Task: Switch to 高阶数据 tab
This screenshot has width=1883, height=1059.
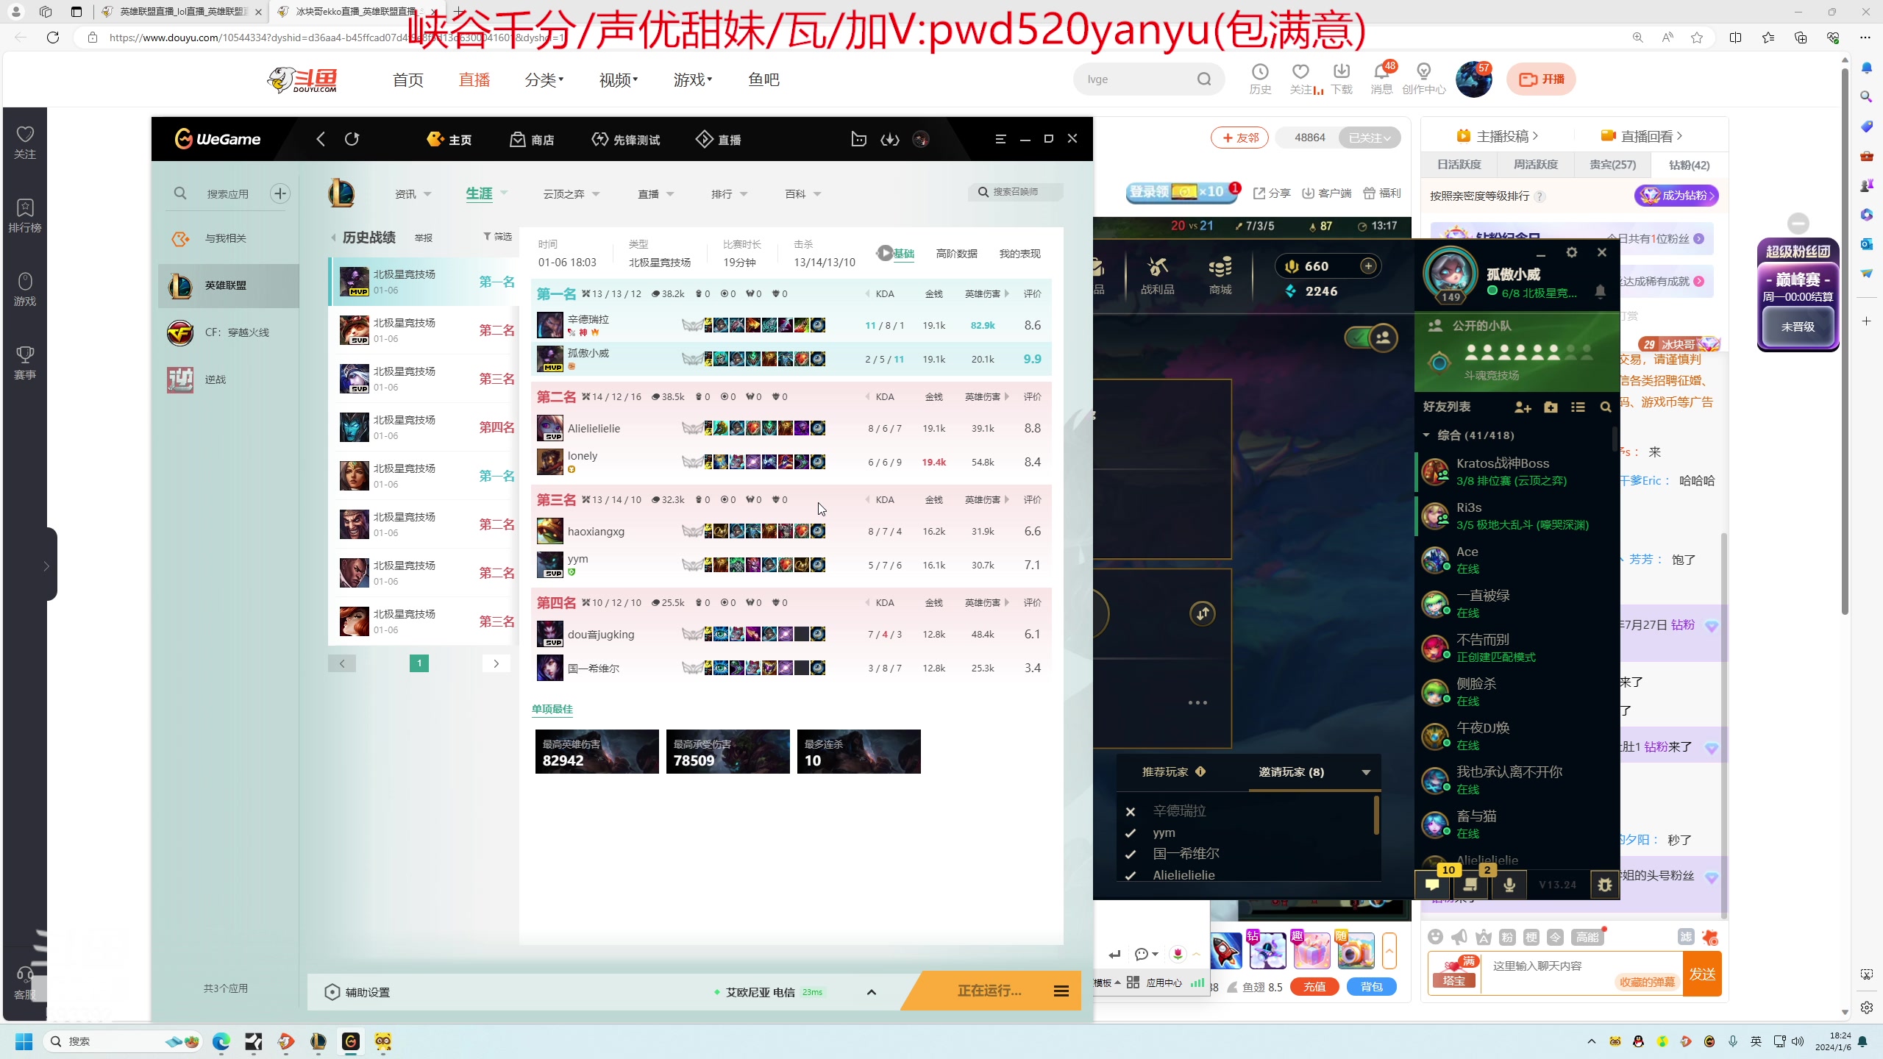Action: click(956, 254)
